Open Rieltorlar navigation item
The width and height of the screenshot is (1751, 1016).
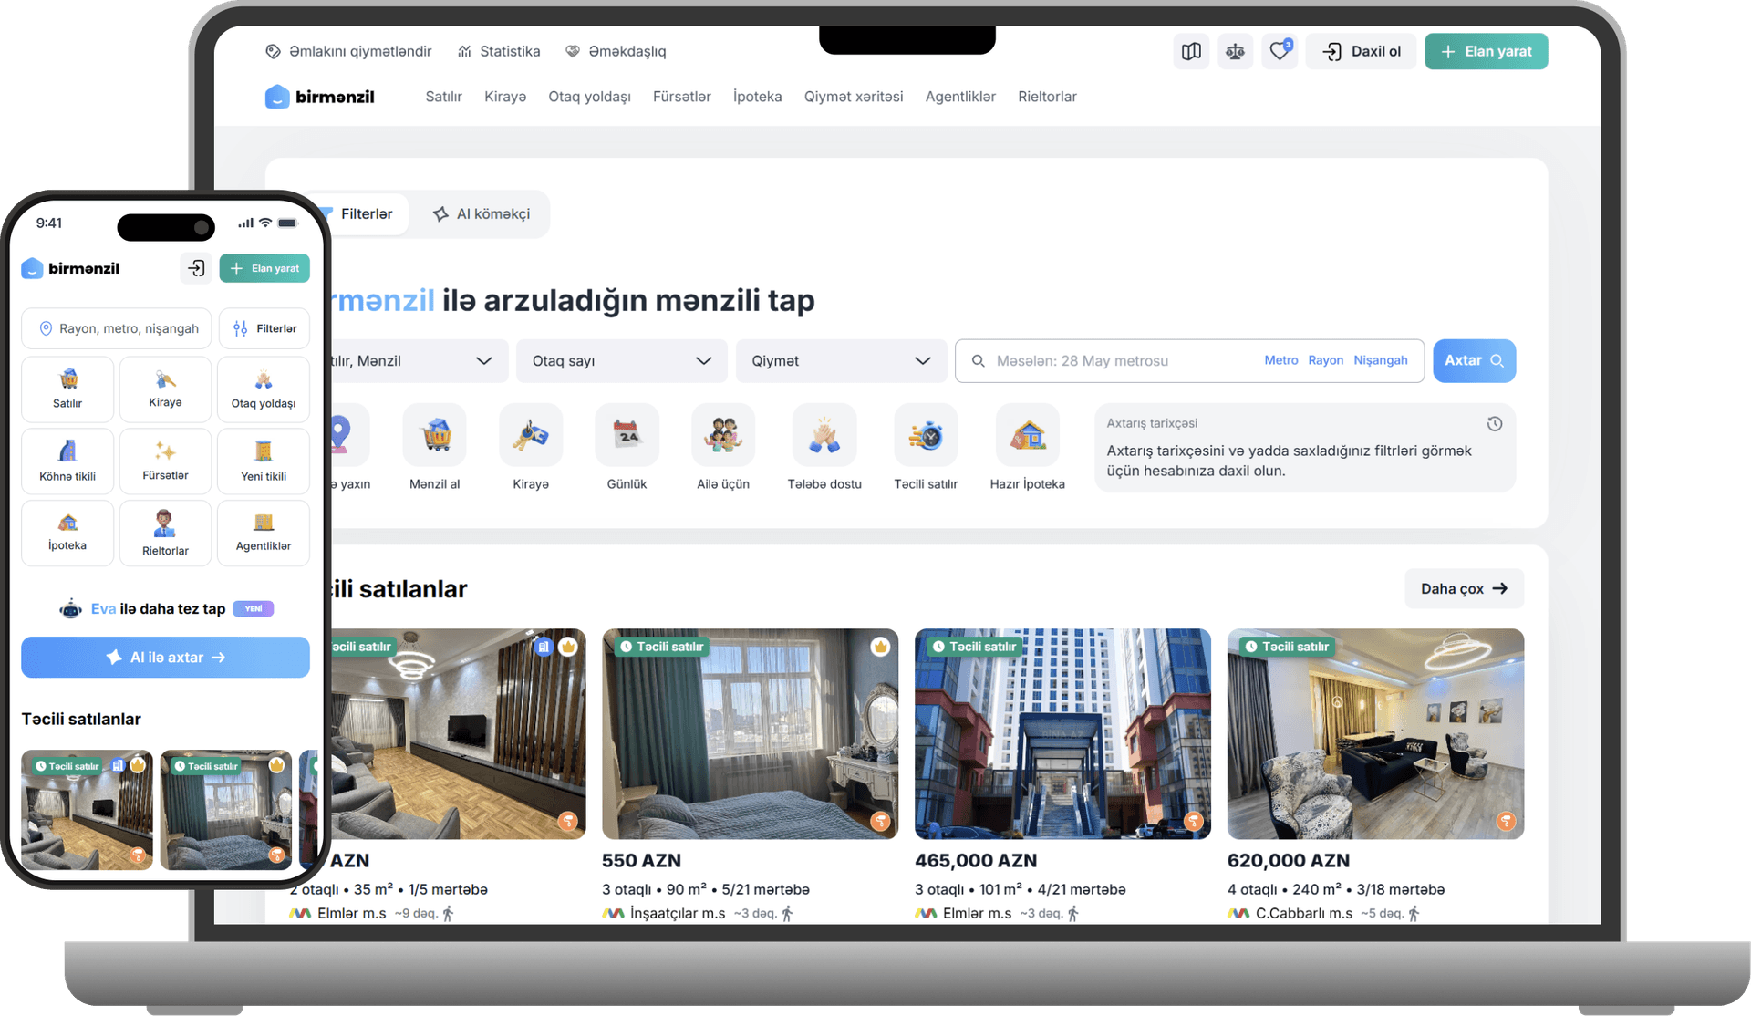(1047, 97)
